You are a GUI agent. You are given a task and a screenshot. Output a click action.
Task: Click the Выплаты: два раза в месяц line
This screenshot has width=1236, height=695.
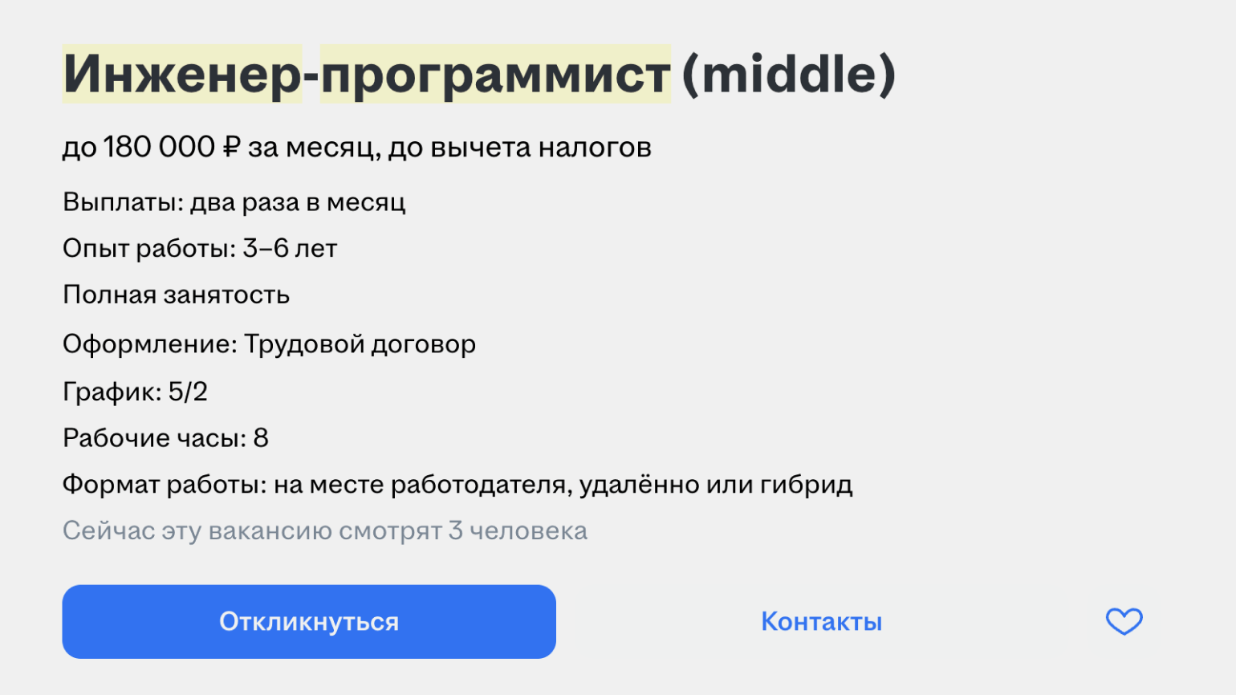(x=234, y=202)
